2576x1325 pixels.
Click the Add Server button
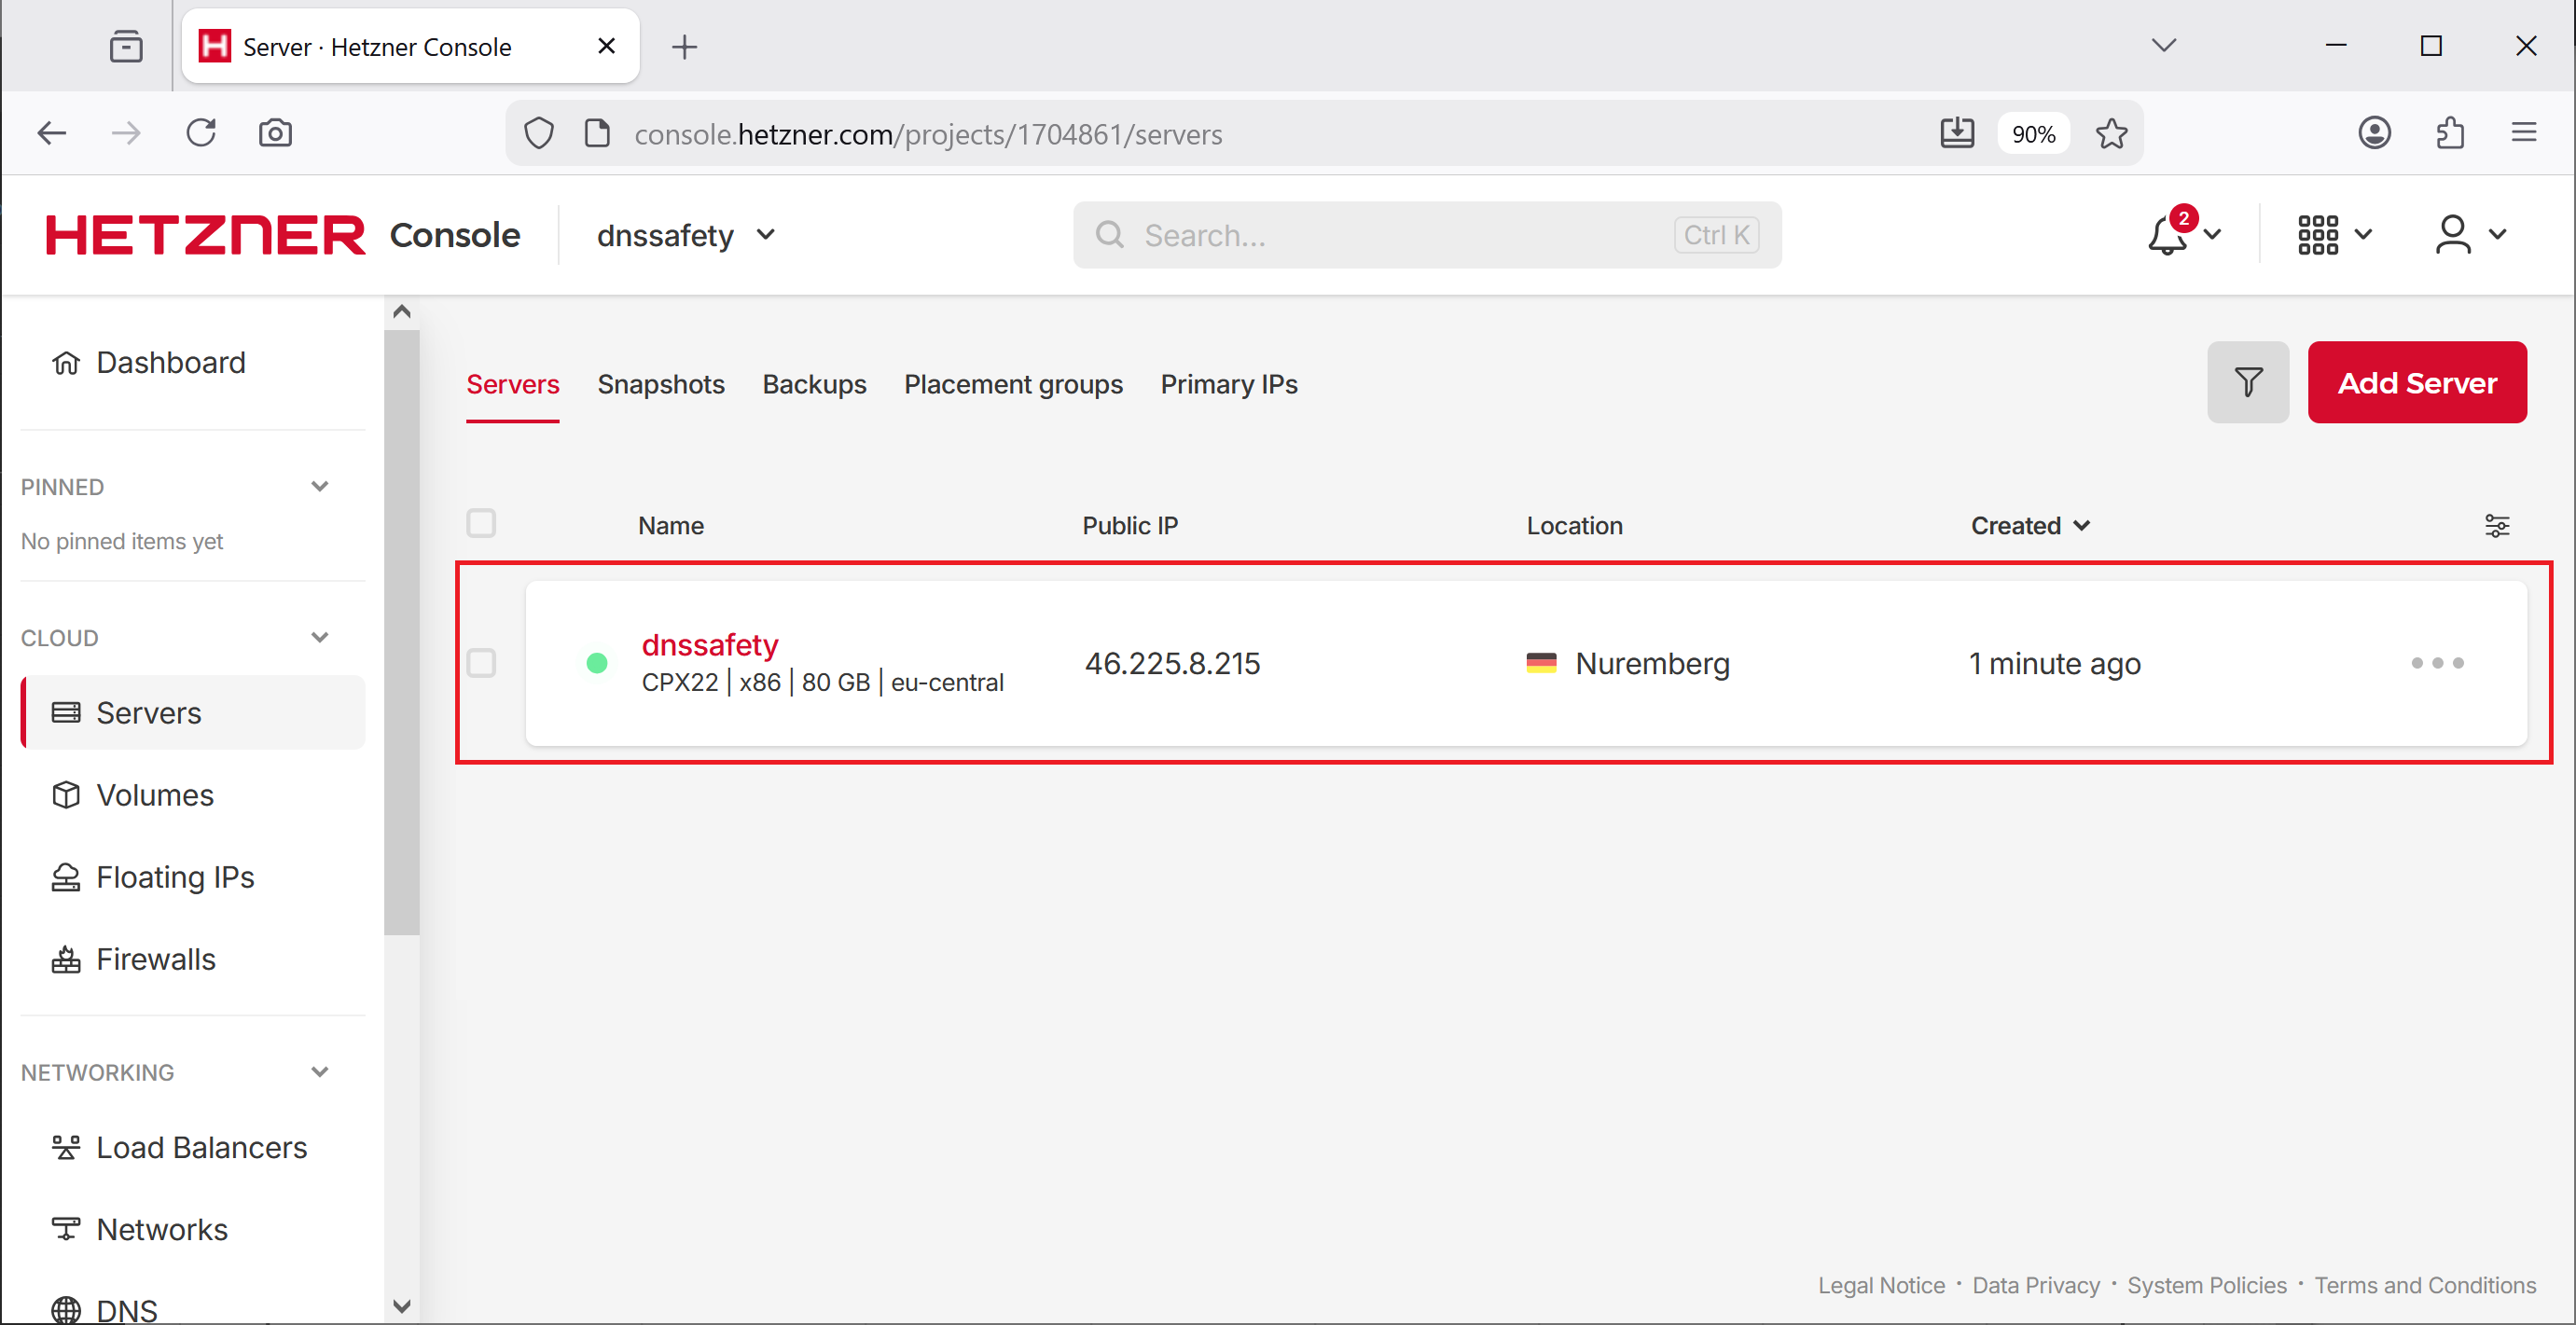click(2418, 381)
